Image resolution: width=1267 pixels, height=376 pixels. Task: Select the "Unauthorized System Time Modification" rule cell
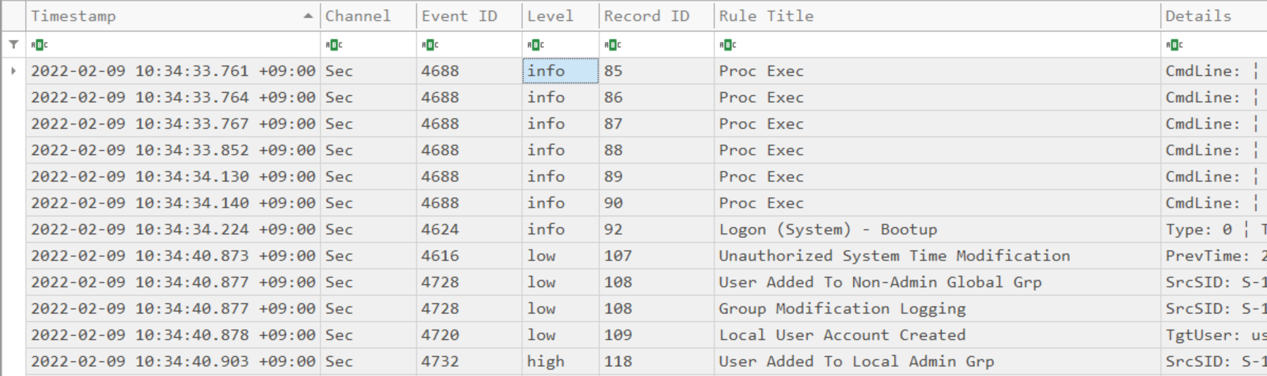point(894,256)
